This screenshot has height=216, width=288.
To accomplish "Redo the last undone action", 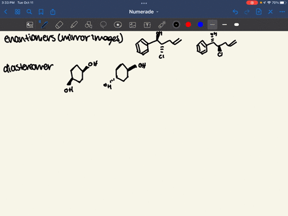I will click(247, 12).
